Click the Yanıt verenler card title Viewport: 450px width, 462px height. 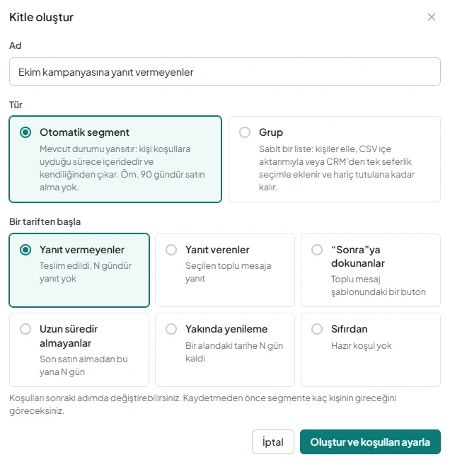click(x=217, y=250)
